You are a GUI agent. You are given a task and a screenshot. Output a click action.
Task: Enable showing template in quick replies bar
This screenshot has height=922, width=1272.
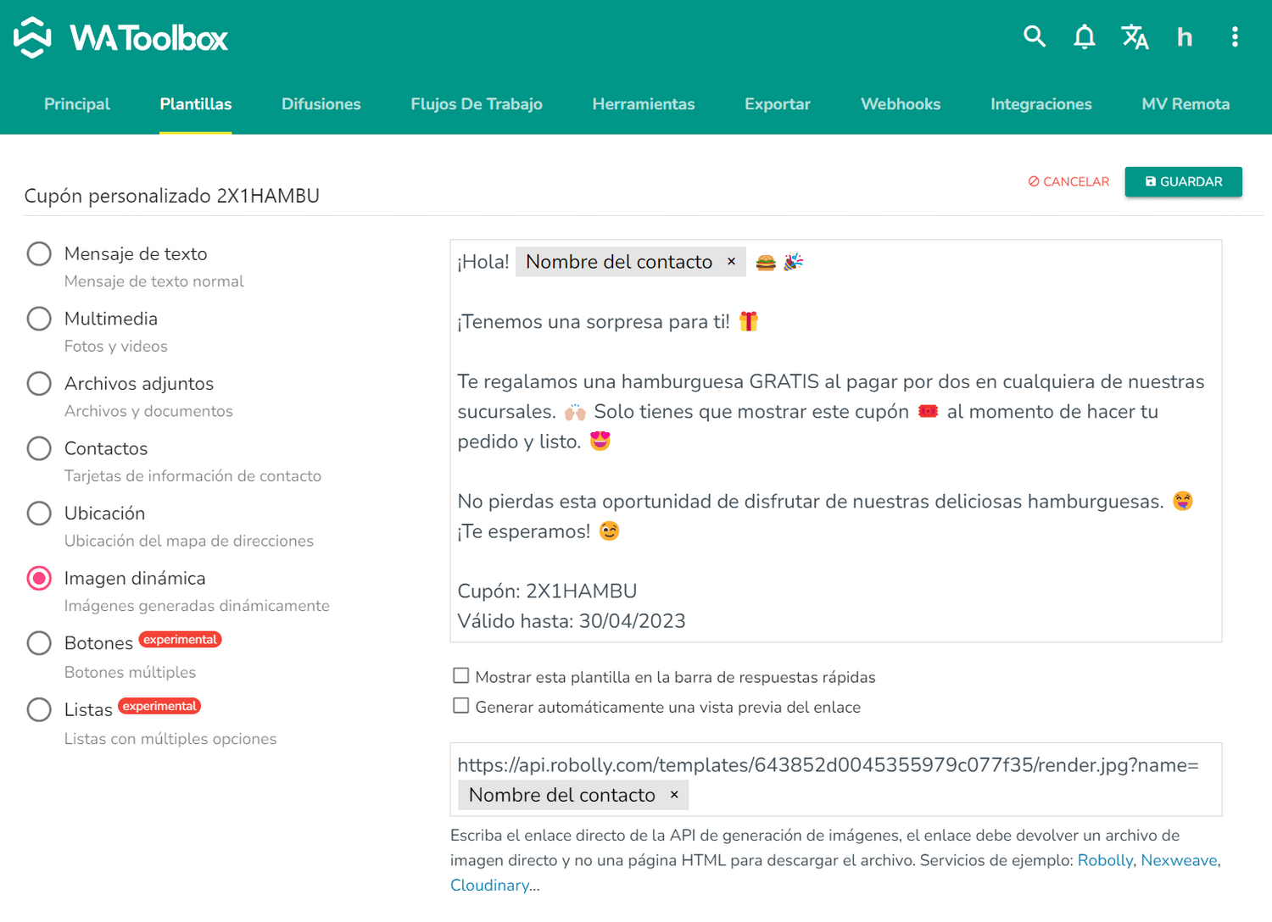click(460, 675)
